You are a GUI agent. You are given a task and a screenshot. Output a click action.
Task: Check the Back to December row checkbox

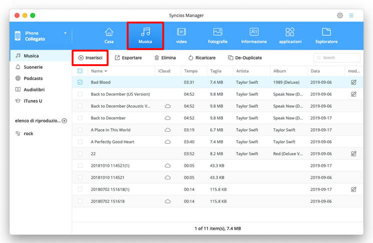pos(80,118)
